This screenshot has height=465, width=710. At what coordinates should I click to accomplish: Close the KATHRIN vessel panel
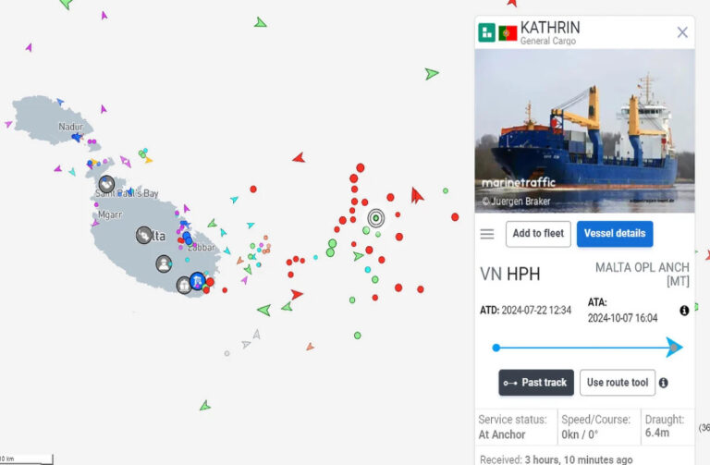pos(682,32)
